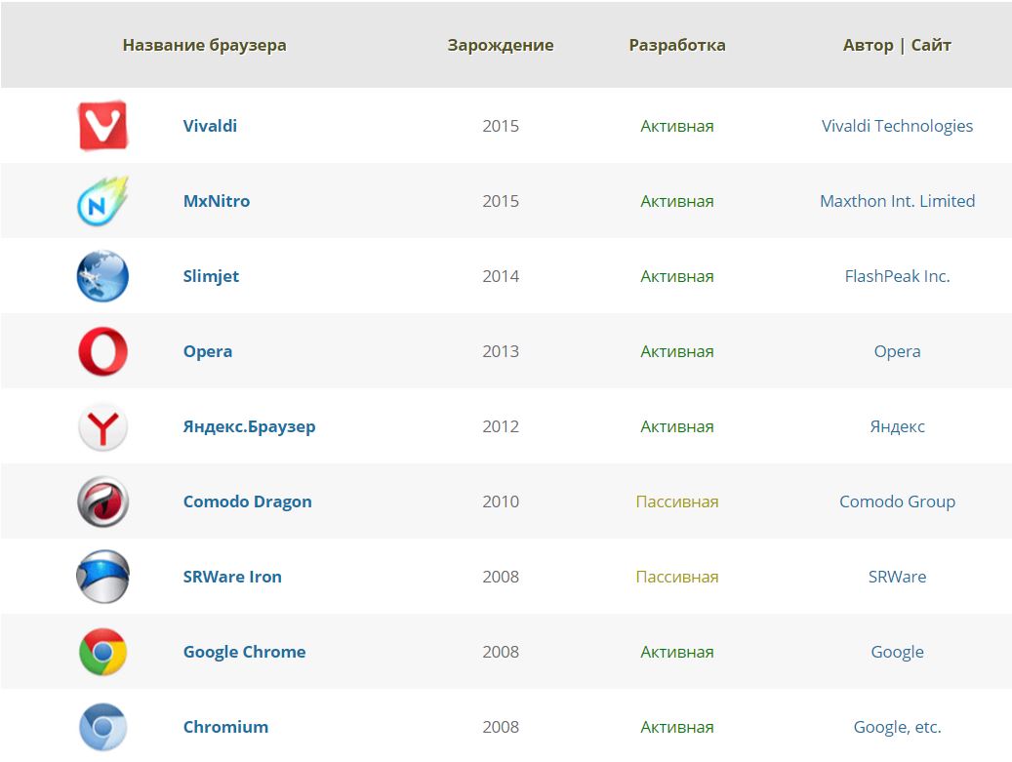Visit the Google author link in Chrome row
This screenshot has width=1012, height=762.
coord(897,653)
